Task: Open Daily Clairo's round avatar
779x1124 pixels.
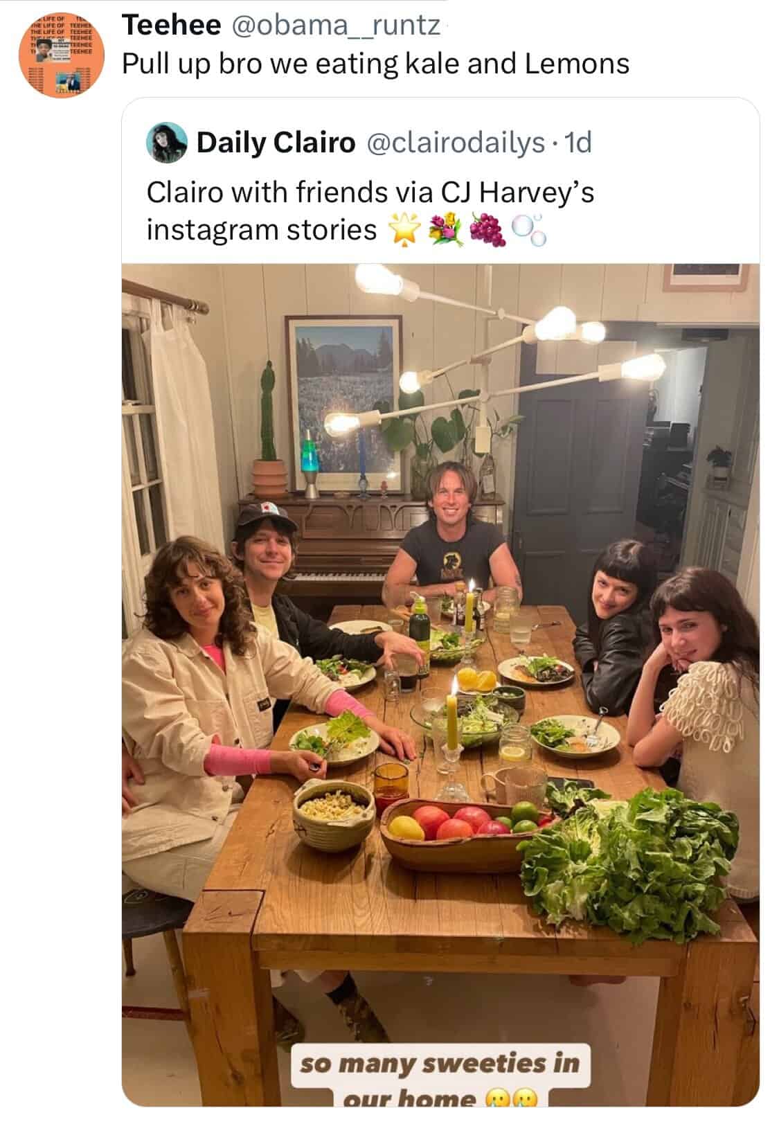Action: pos(167,143)
